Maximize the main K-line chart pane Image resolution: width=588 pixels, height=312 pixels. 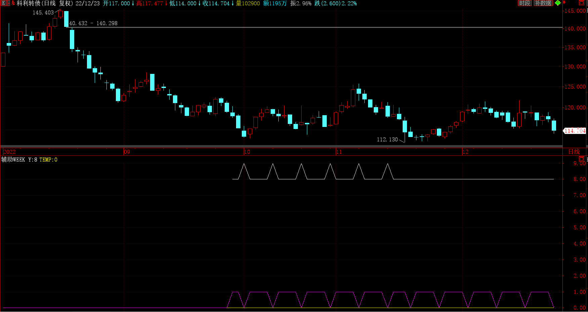(581, 3)
